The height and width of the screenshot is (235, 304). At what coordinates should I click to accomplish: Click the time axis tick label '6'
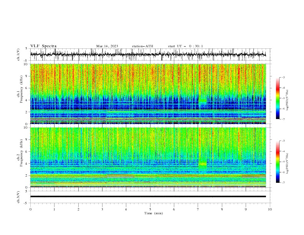(174, 209)
